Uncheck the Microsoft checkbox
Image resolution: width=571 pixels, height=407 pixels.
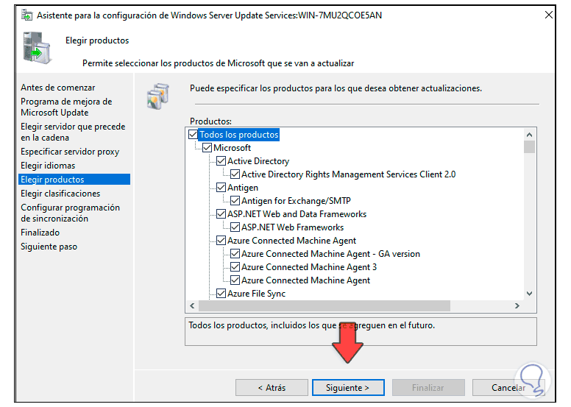(x=208, y=148)
